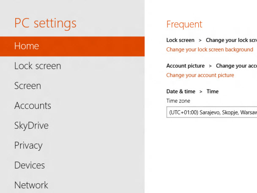Click the 'Account picture' breadcrumb label

186,66
